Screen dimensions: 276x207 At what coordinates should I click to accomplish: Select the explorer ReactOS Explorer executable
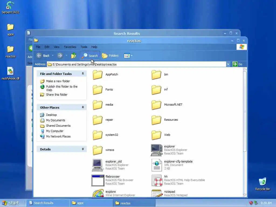(x=169, y=150)
